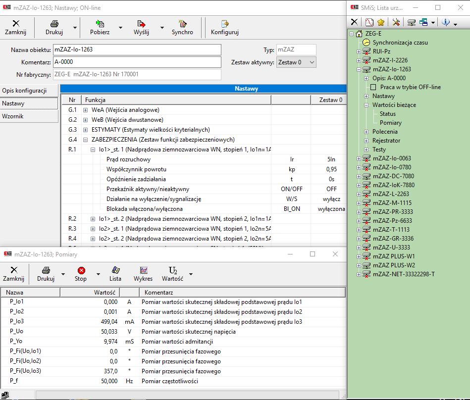This screenshot has width=470, height=400.
Task: Open the Zestaw aktywny combo box
Action: [x=296, y=62]
